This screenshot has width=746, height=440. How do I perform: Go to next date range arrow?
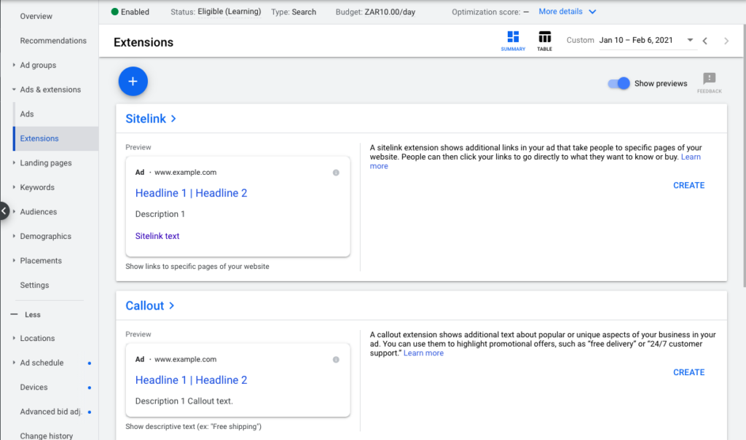(x=726, y=41)
